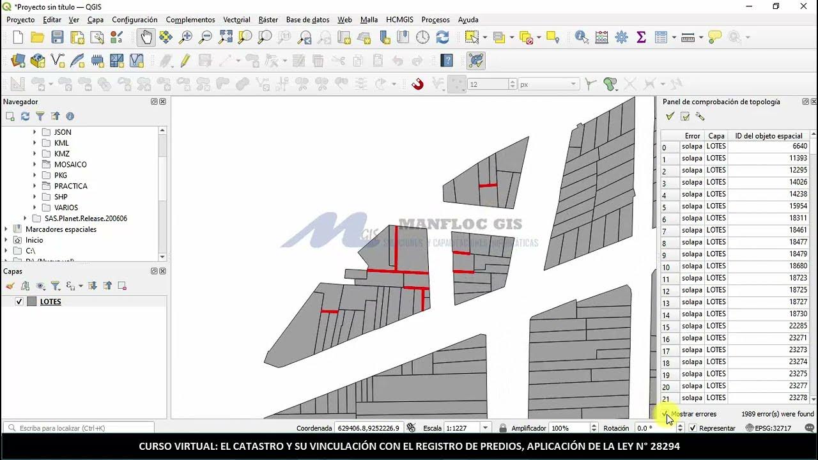The image size is (818, 460).
Task: Expand the JSON folder in Navegador
Action: [x=35, y=132]
